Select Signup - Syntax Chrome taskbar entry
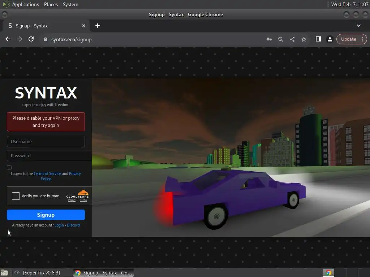Screen dimensions: 370x277 tap(103, 273)
